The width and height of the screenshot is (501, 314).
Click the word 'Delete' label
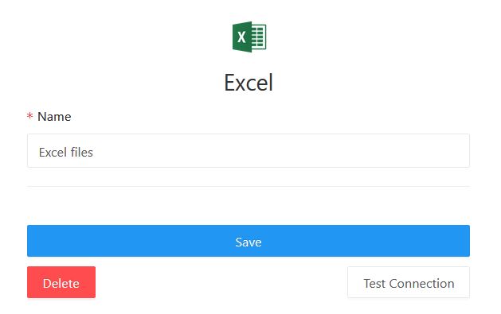coord(61,284)
